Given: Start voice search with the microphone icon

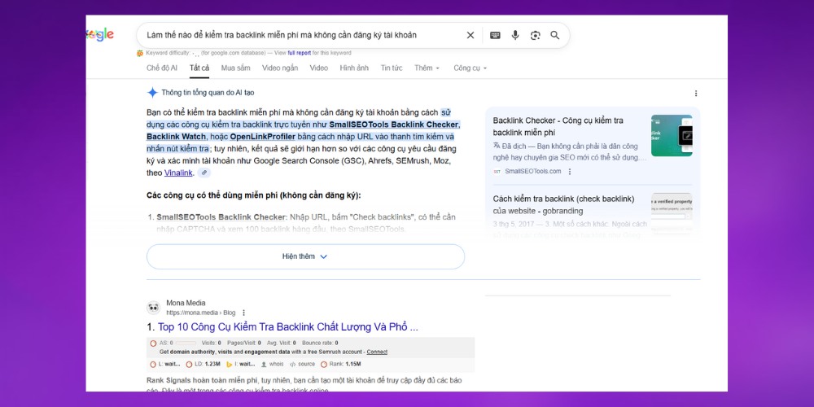Looking at the screenshot, I should (515, 35).
